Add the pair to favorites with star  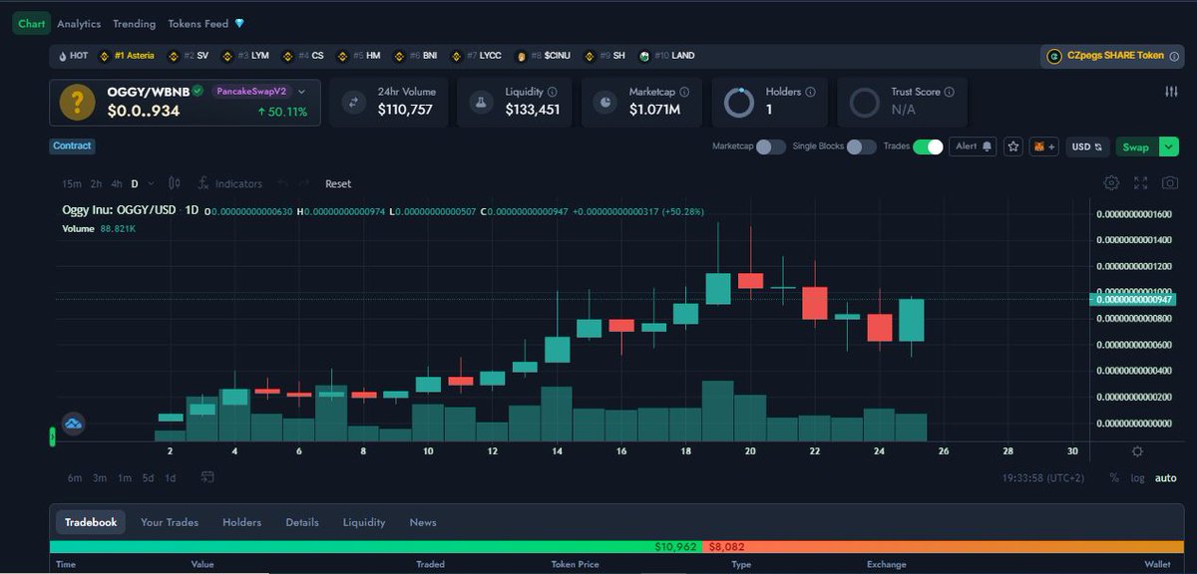(x=1013, y=146)
